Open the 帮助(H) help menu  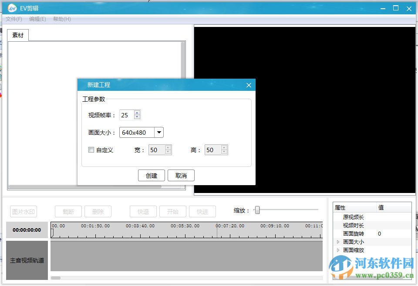click(62, 19)
